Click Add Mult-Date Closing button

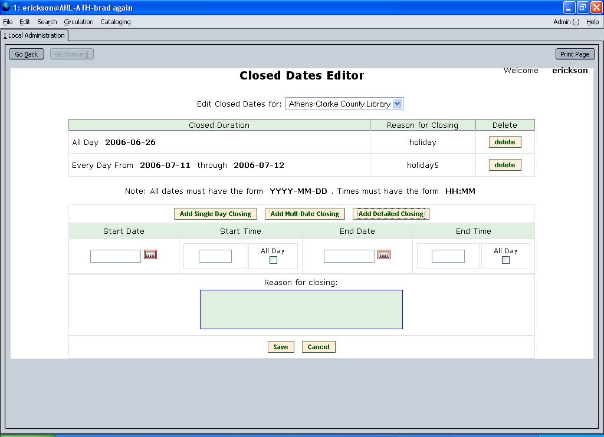tap(304, 214)
